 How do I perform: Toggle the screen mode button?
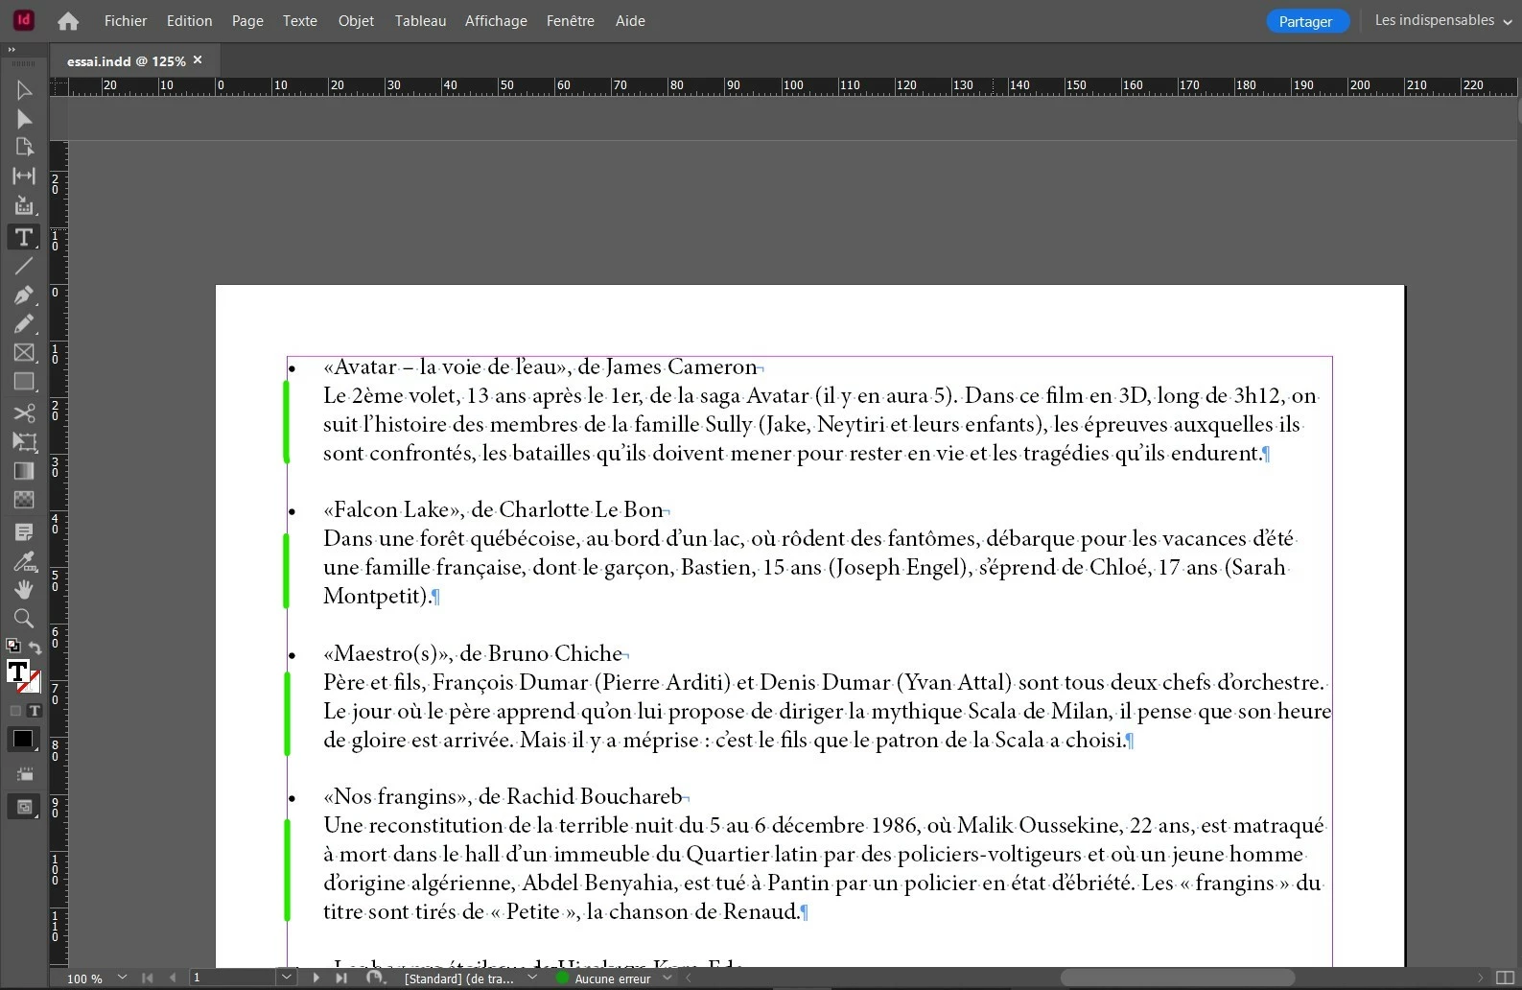[24, 807]
